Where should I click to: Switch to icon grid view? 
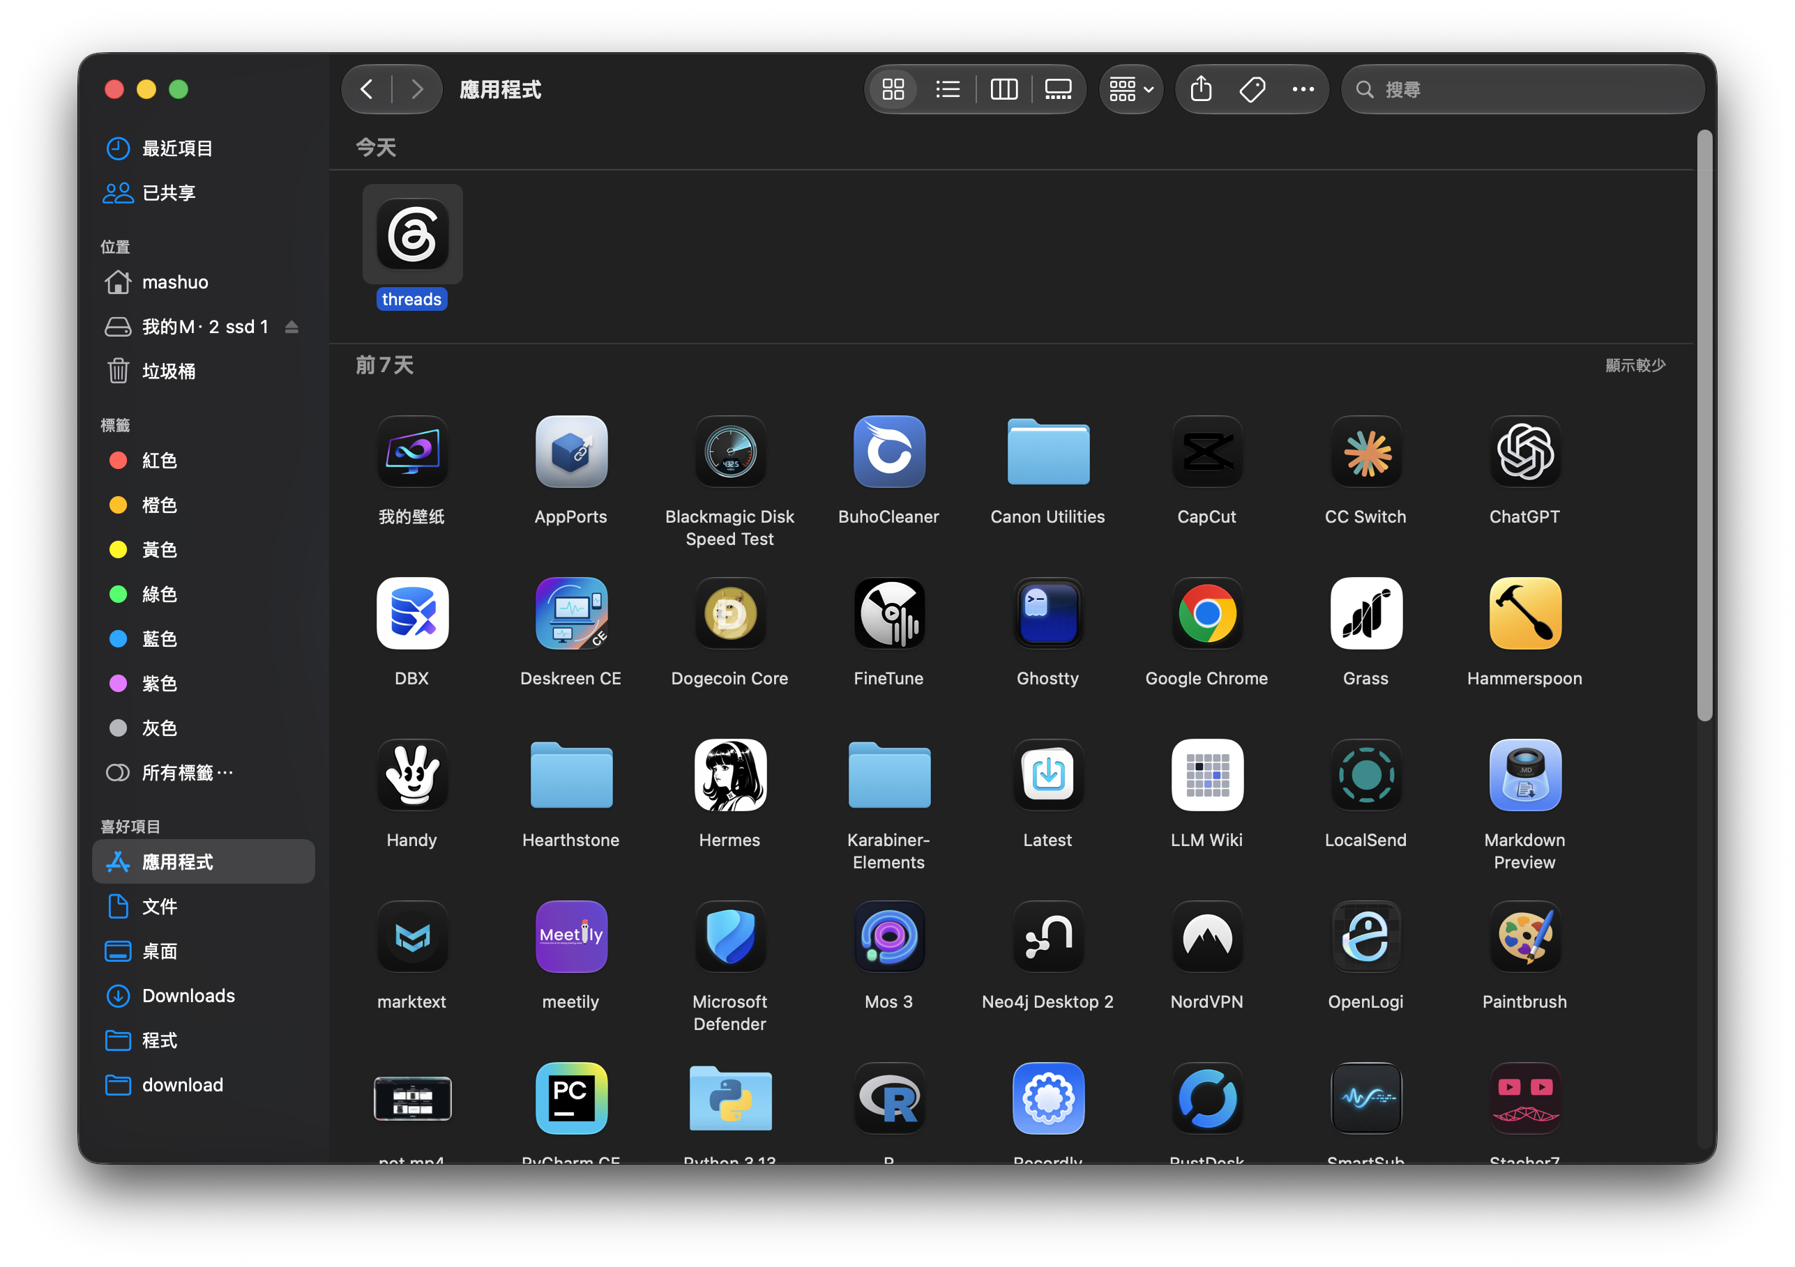(x=893, y=89)
